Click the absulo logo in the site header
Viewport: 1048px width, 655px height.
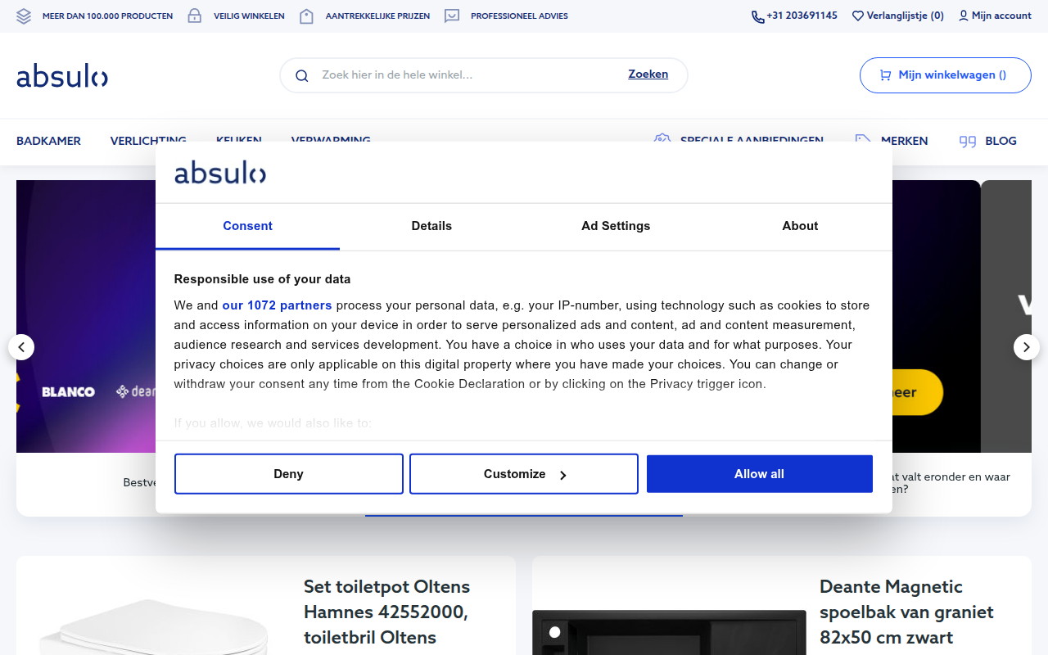pos(62,76)
